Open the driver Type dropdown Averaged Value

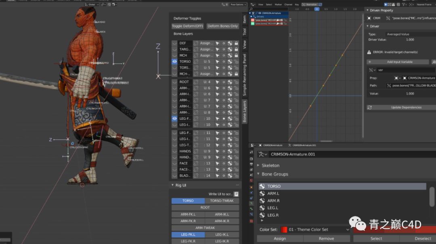pos(411,34)
